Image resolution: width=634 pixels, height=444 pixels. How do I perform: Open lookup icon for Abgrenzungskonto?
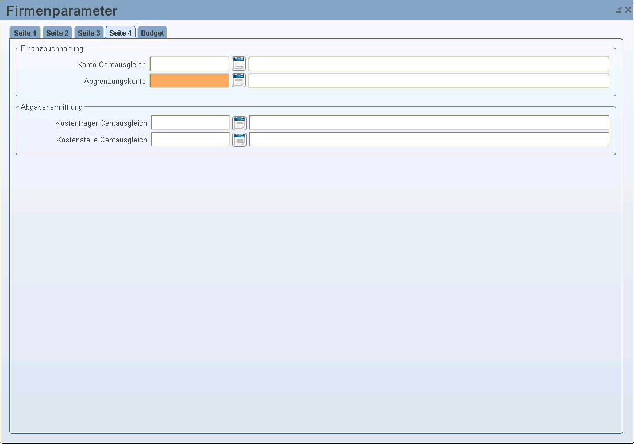tap(239, 80)
